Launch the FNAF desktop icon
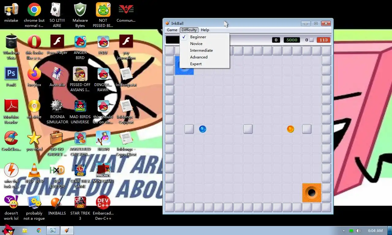Image resolution: width=392 pixels, height=235 pixels. (103, 45)
